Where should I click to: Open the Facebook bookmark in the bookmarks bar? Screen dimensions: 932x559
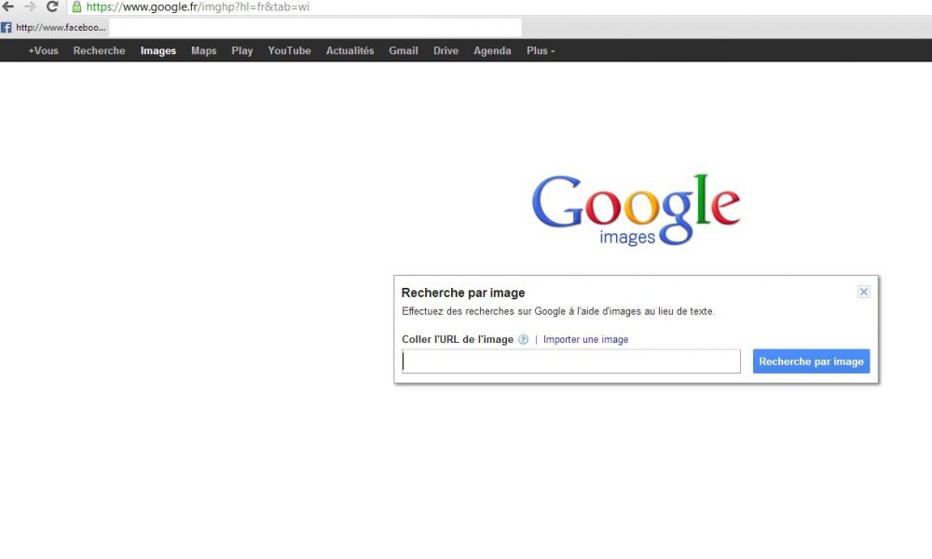[54, 28]
